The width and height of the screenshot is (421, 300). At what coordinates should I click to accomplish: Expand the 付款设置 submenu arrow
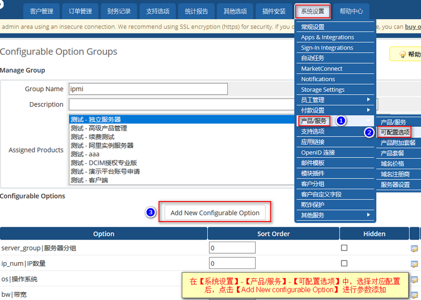tap(369, 110)
